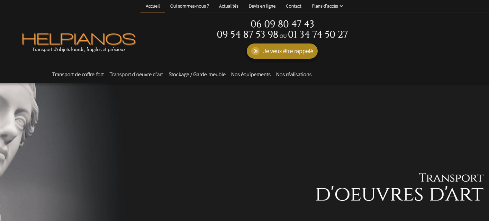Open the Accueil menu item
The image size is (489, 224).
(x=153, y=6)
